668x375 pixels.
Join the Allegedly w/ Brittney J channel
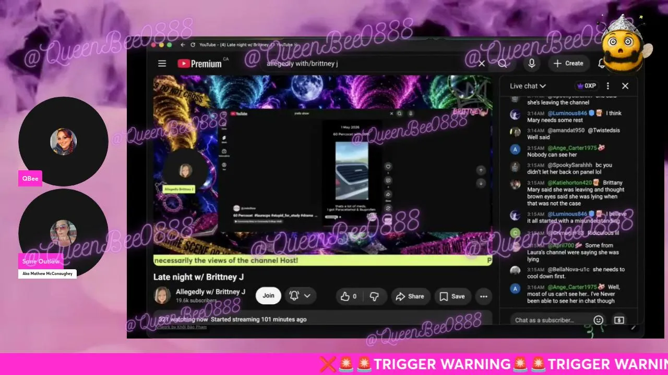tap(268, 296)
